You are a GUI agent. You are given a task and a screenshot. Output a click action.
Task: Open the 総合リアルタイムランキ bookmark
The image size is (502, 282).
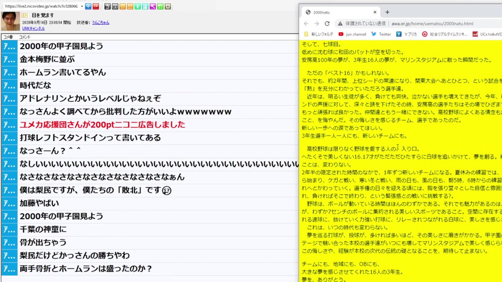pos(444,34)
